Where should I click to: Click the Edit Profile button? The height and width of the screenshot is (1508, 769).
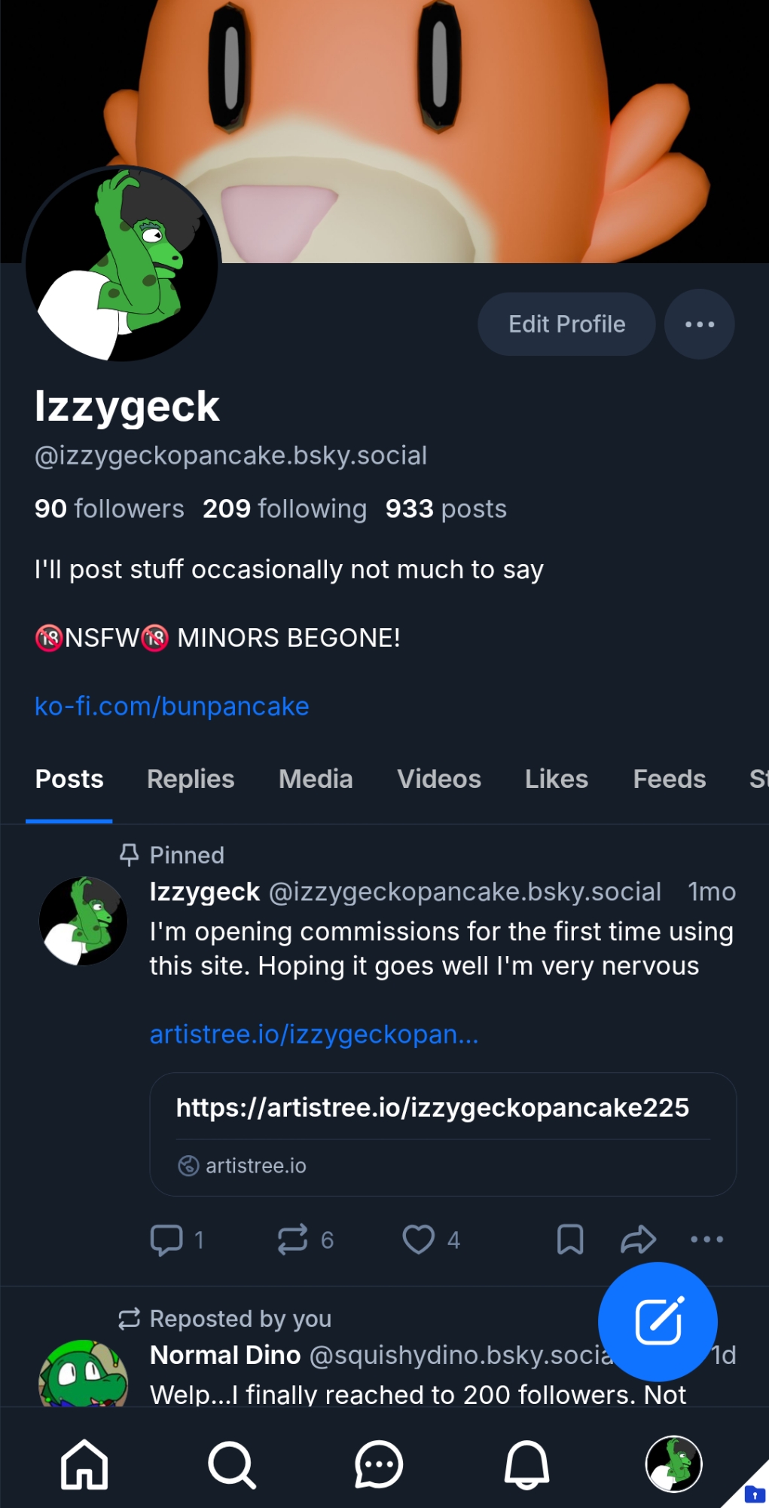click(x=566, y=324)
